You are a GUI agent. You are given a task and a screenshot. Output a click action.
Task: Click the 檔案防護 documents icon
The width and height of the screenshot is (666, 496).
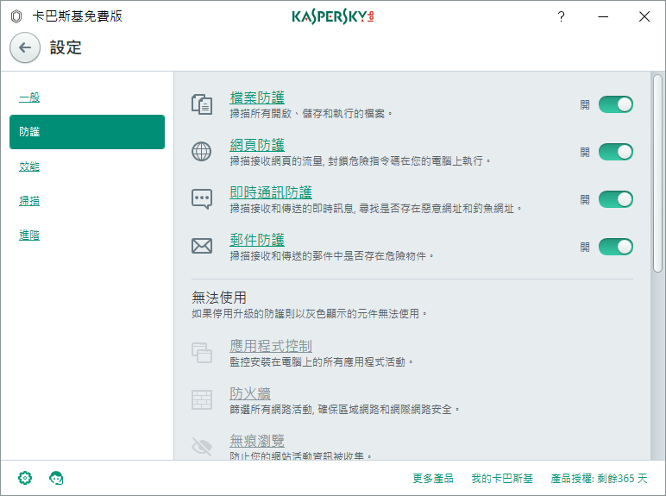[x=201, y=105]
